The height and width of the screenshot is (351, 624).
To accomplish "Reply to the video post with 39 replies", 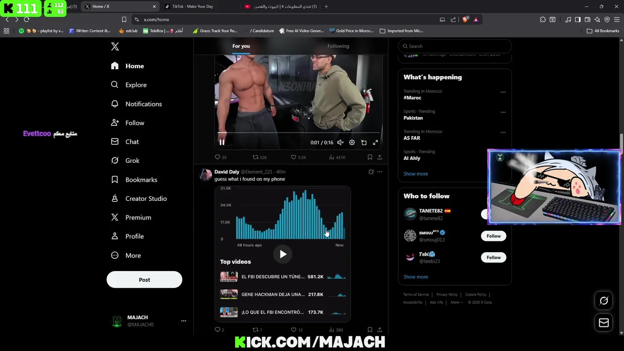I will (220, 157).
